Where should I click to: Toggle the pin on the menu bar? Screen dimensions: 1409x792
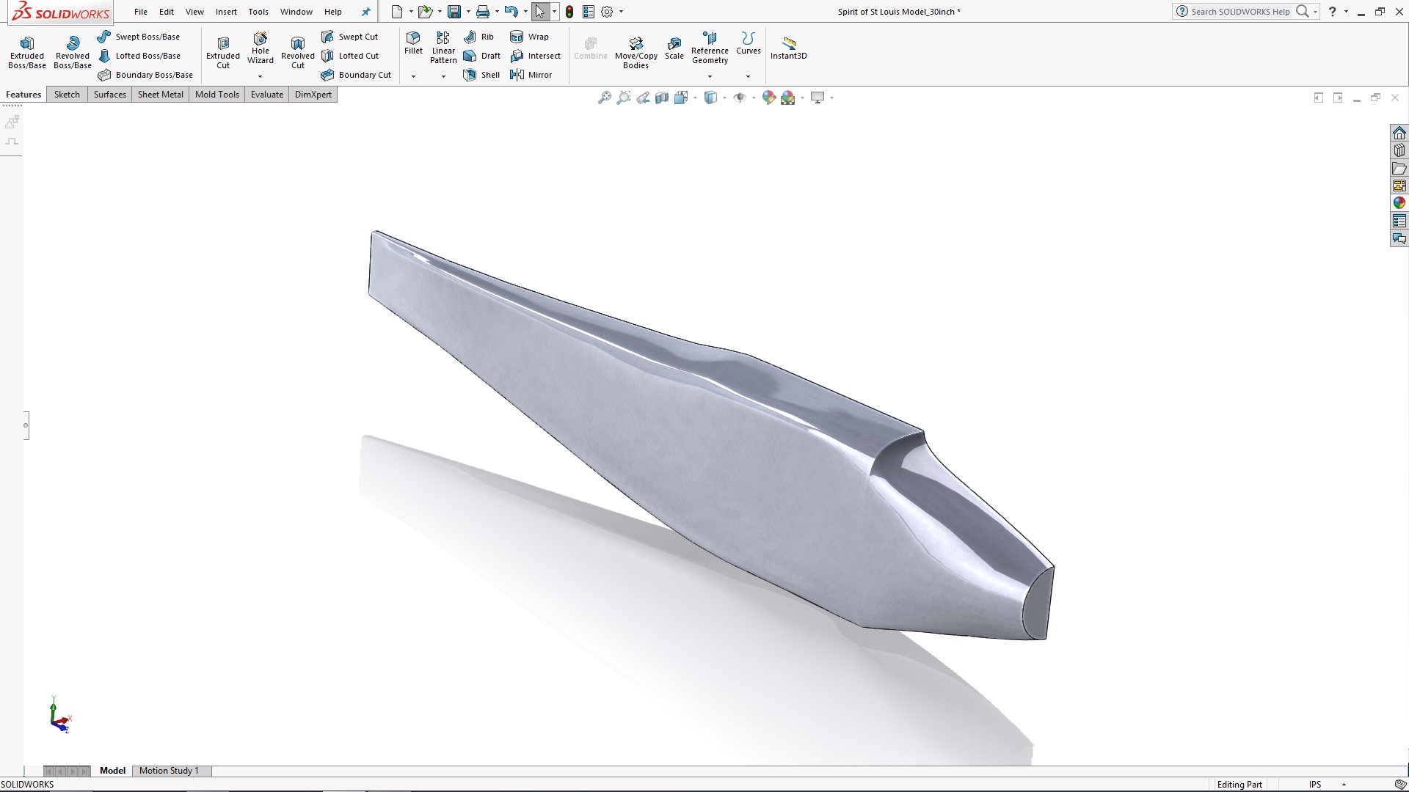click(365, 12)
